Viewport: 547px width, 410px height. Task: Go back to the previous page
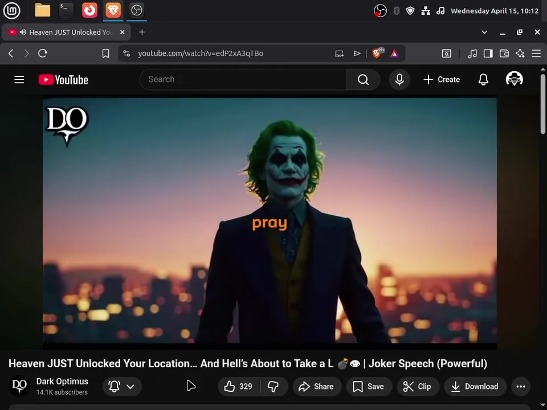11,54
